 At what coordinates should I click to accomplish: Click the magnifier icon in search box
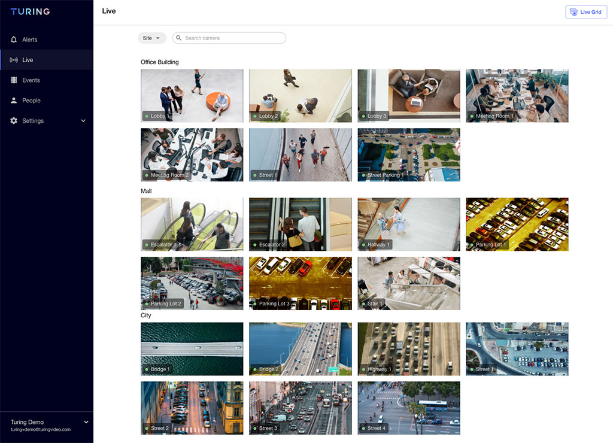(x=178, y=38)
